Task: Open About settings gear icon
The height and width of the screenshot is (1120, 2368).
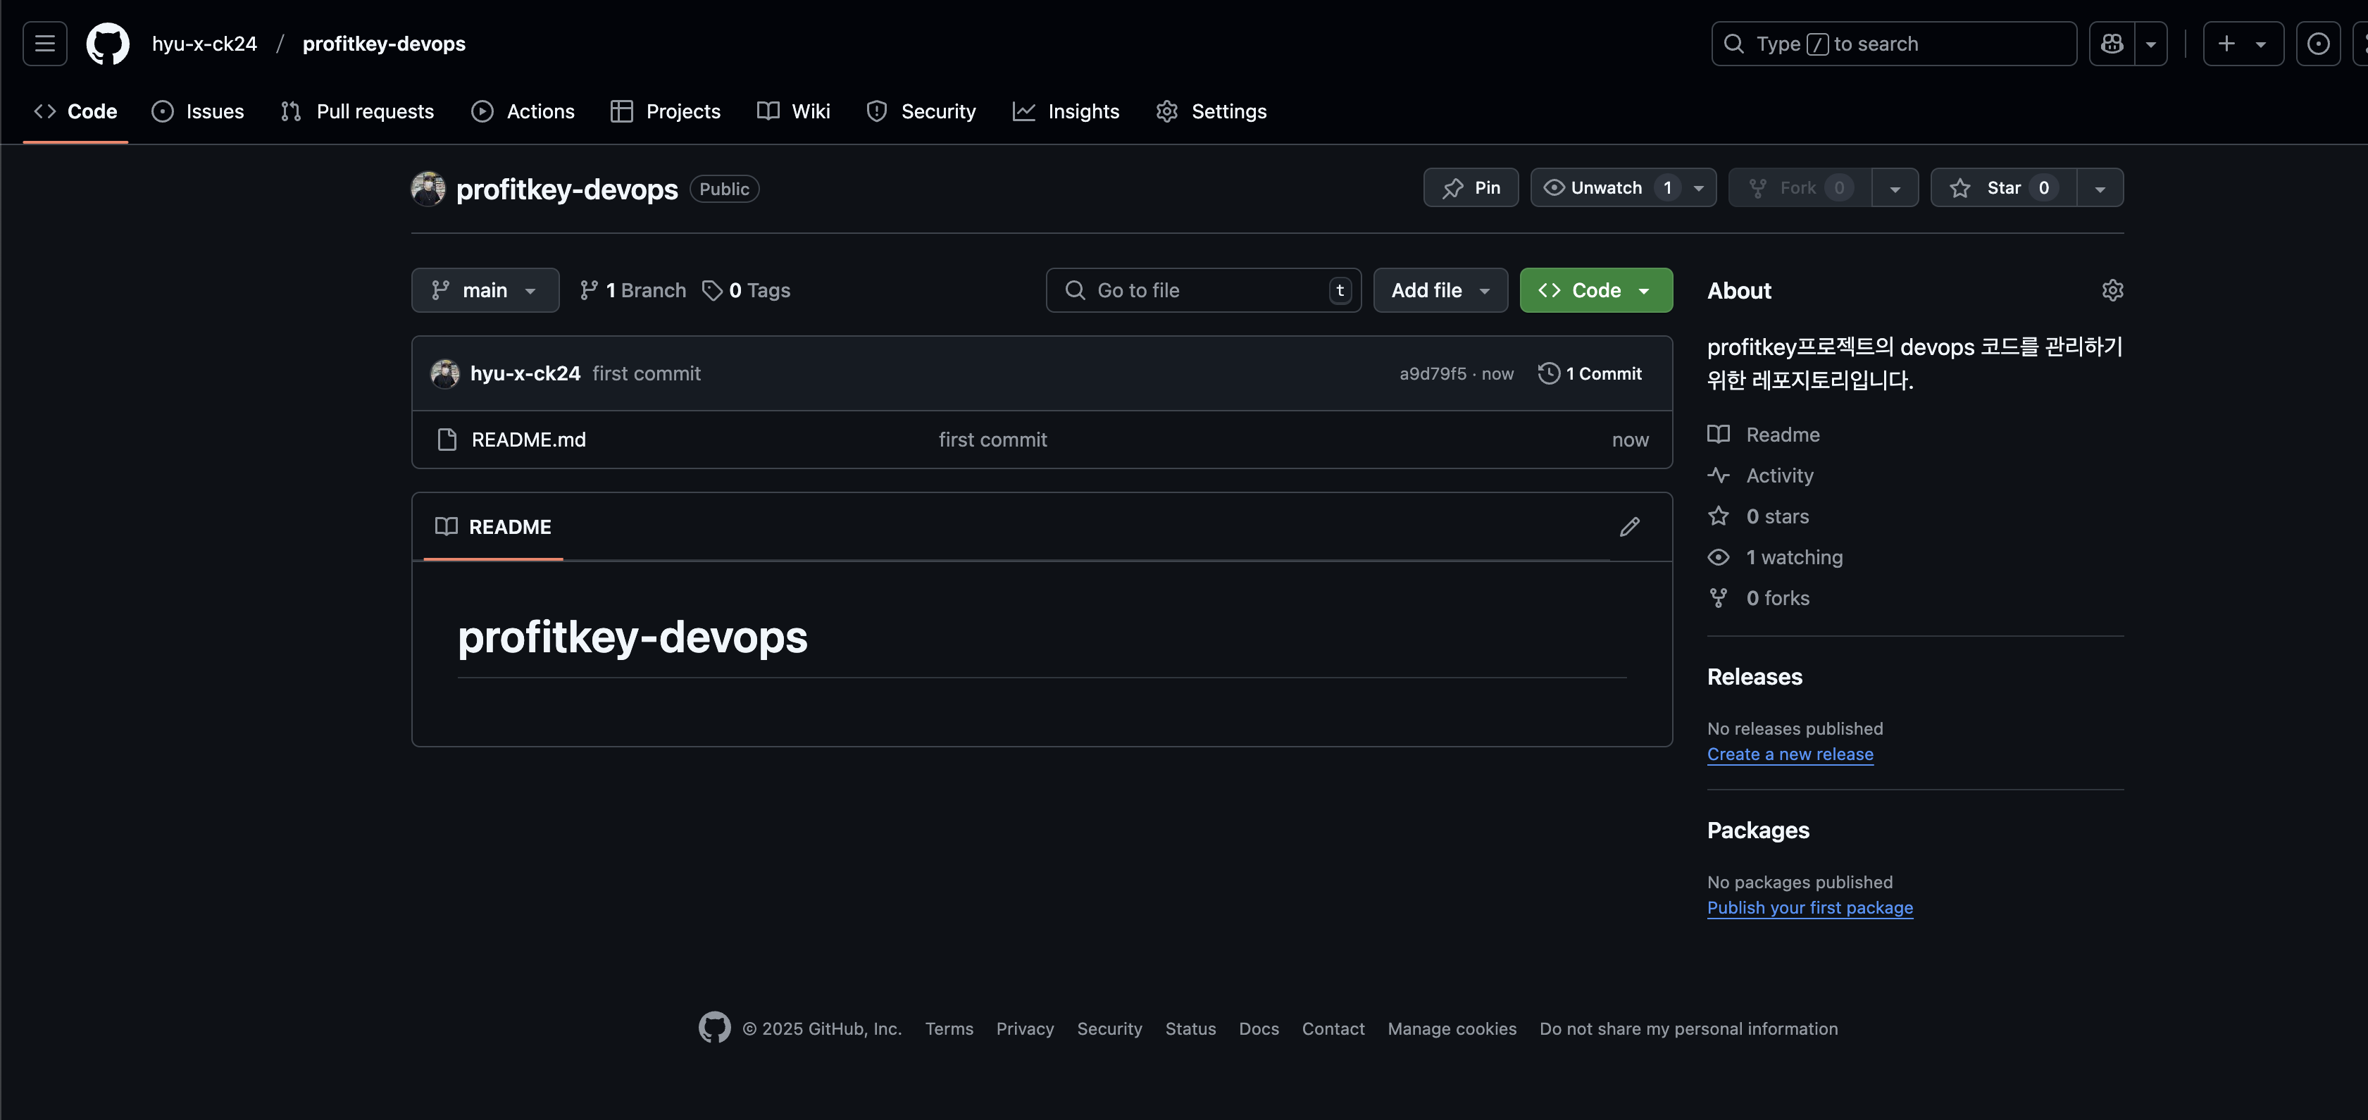Action: pyautogui.click(x=2112, y=291)
